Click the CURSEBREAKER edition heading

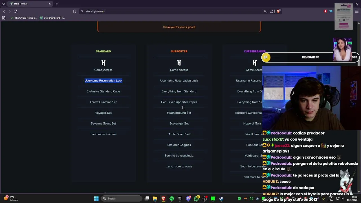255,51
